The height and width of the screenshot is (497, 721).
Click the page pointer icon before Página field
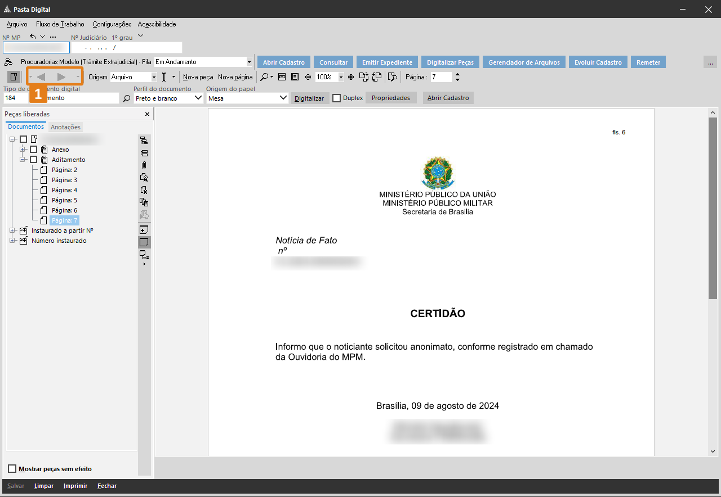393,77
